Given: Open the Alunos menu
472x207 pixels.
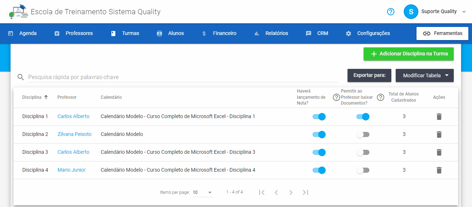Looking at the screenshot, I should coord(170,33).
